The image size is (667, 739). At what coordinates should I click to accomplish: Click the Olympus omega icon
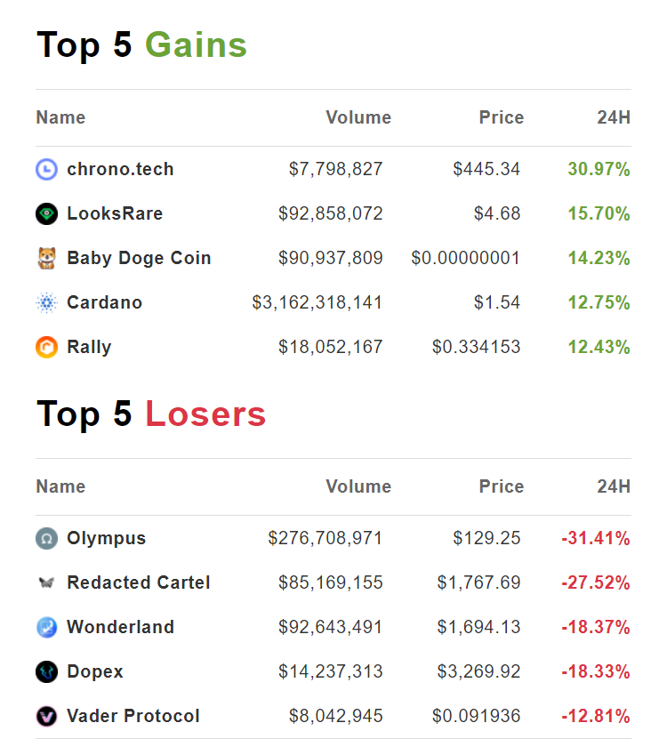pyautogui.click(x=46, y=538)
